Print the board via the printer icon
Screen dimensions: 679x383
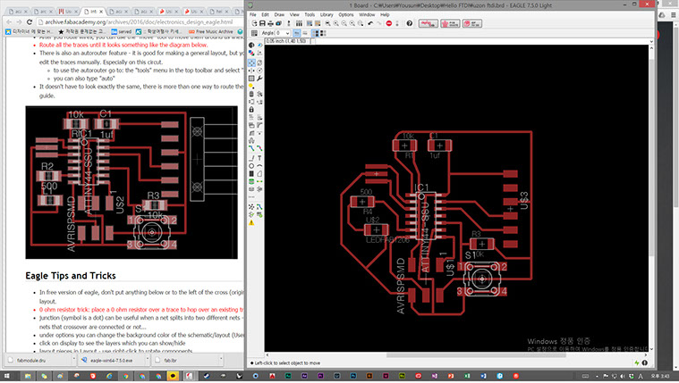point(270,23)
